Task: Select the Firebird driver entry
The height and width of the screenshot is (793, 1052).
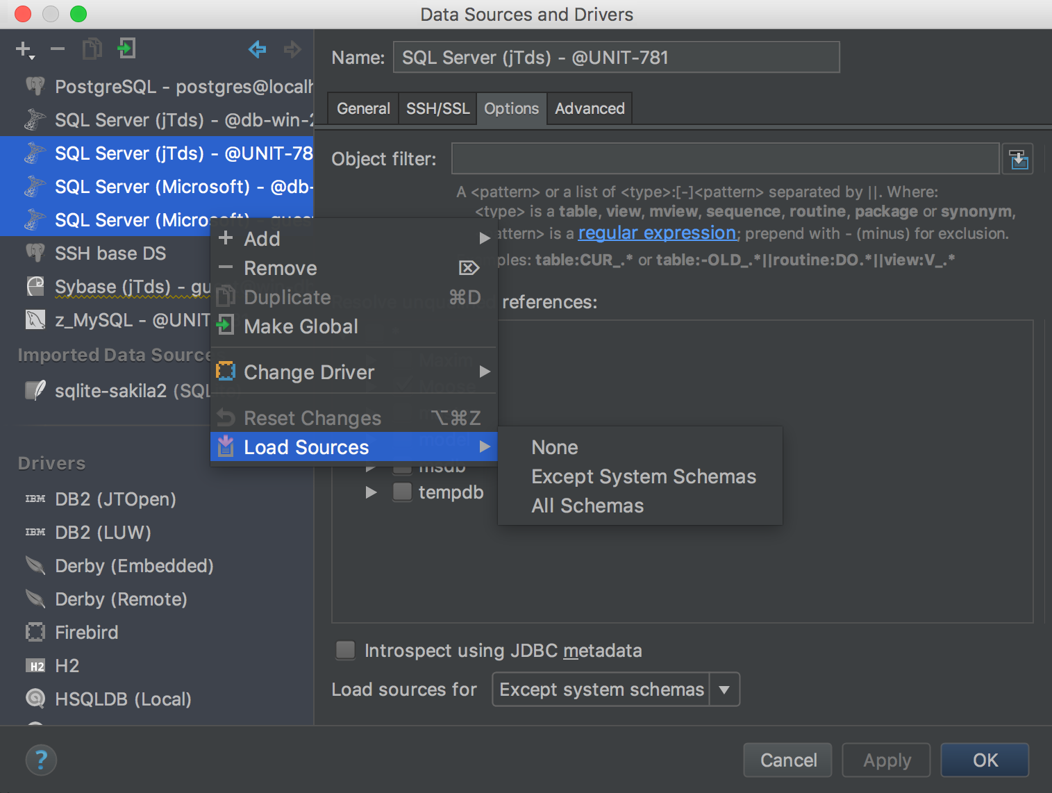Action: pyautogui.click(x=157, y=632)
